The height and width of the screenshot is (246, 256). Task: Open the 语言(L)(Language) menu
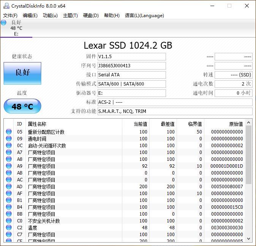144,16
